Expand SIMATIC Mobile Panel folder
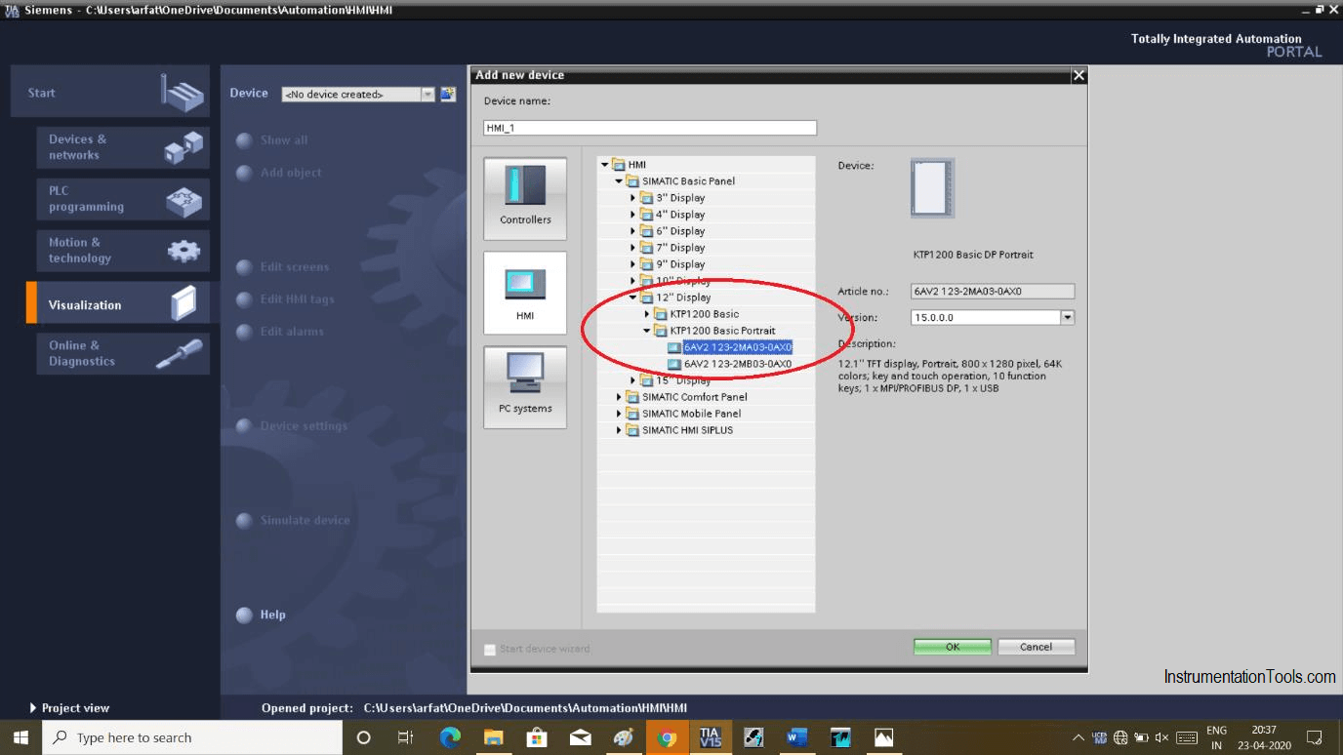Viewport: 1343px width, 755px height. [x=619, y=414]
